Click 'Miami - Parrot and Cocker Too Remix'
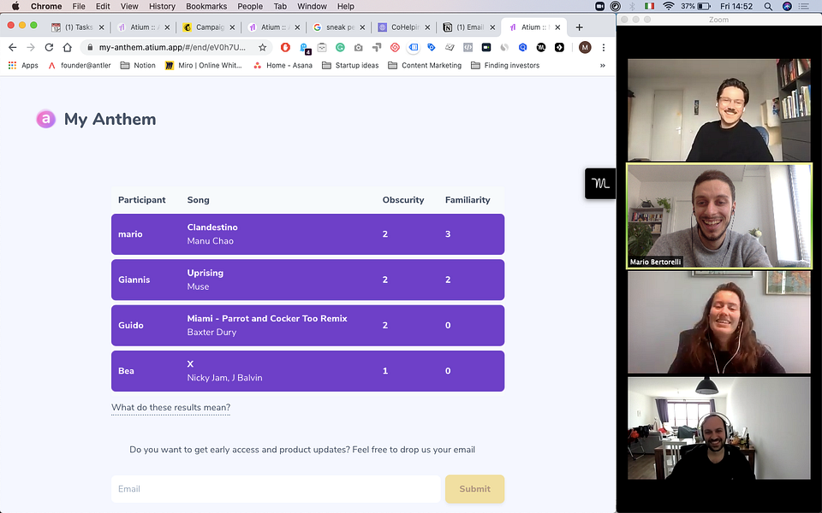 pos(267,318)
